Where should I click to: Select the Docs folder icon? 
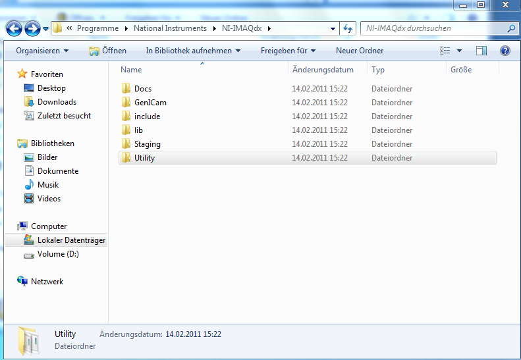click(126, 88)
